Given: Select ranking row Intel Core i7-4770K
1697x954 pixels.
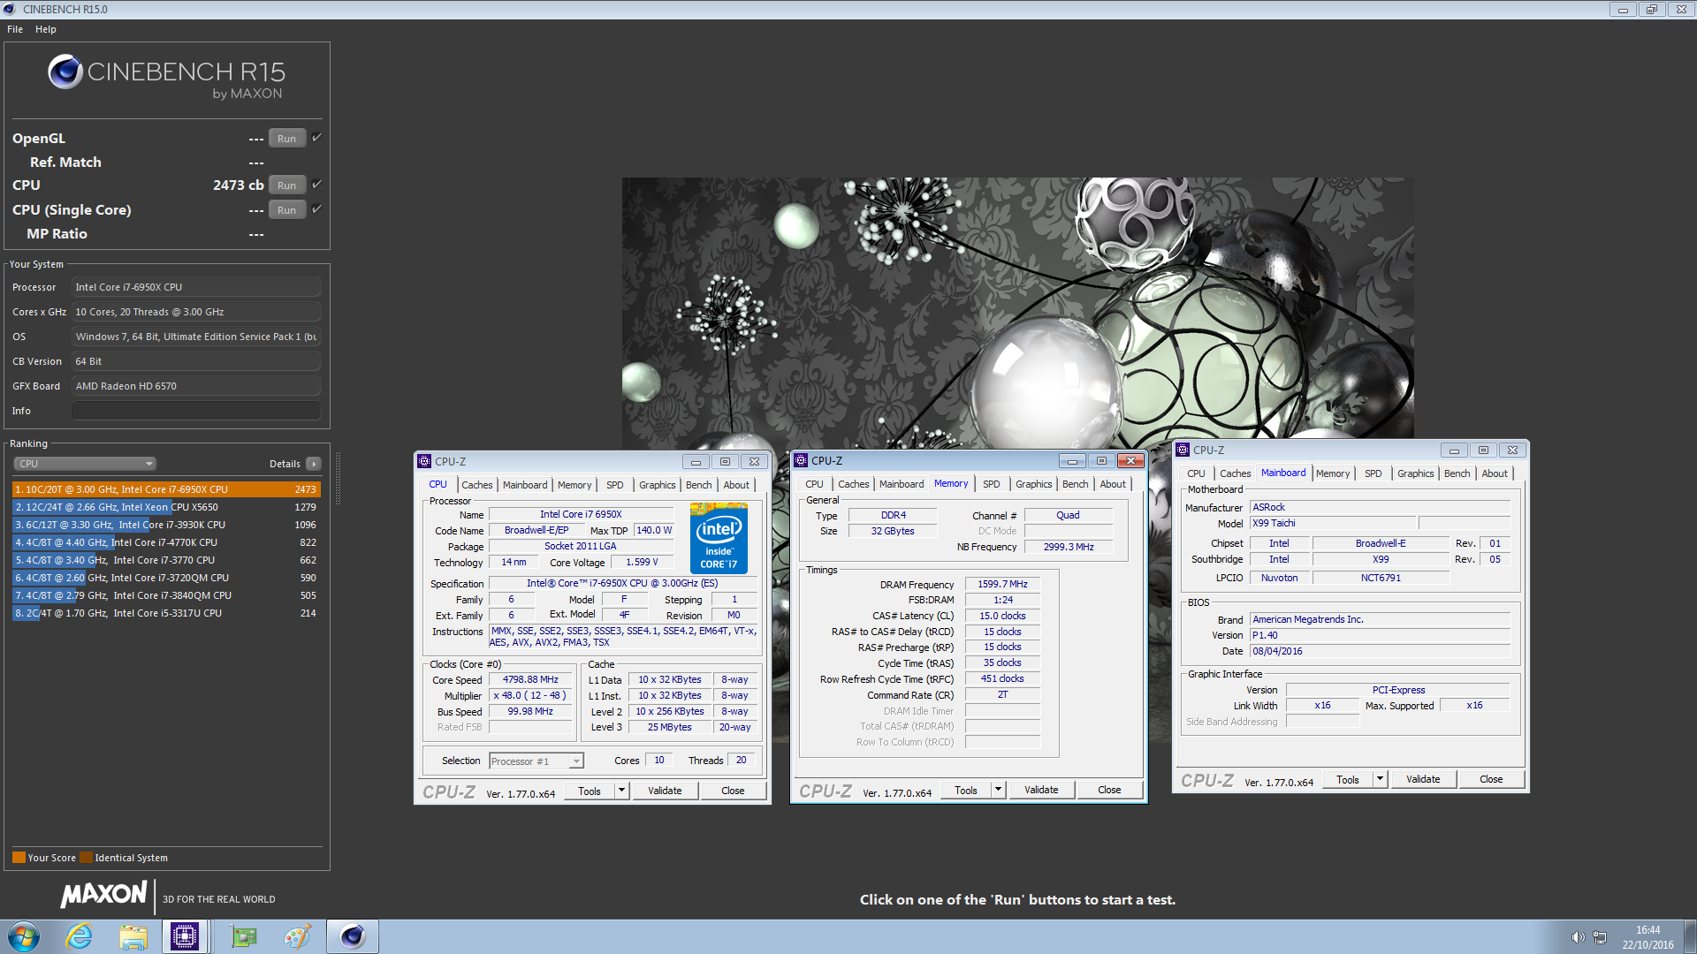Looking at the screenshot, I should (x=166, y=542).
